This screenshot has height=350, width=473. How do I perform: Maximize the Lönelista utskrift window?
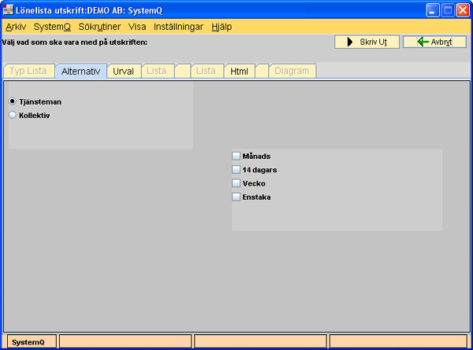coord(447,10)
